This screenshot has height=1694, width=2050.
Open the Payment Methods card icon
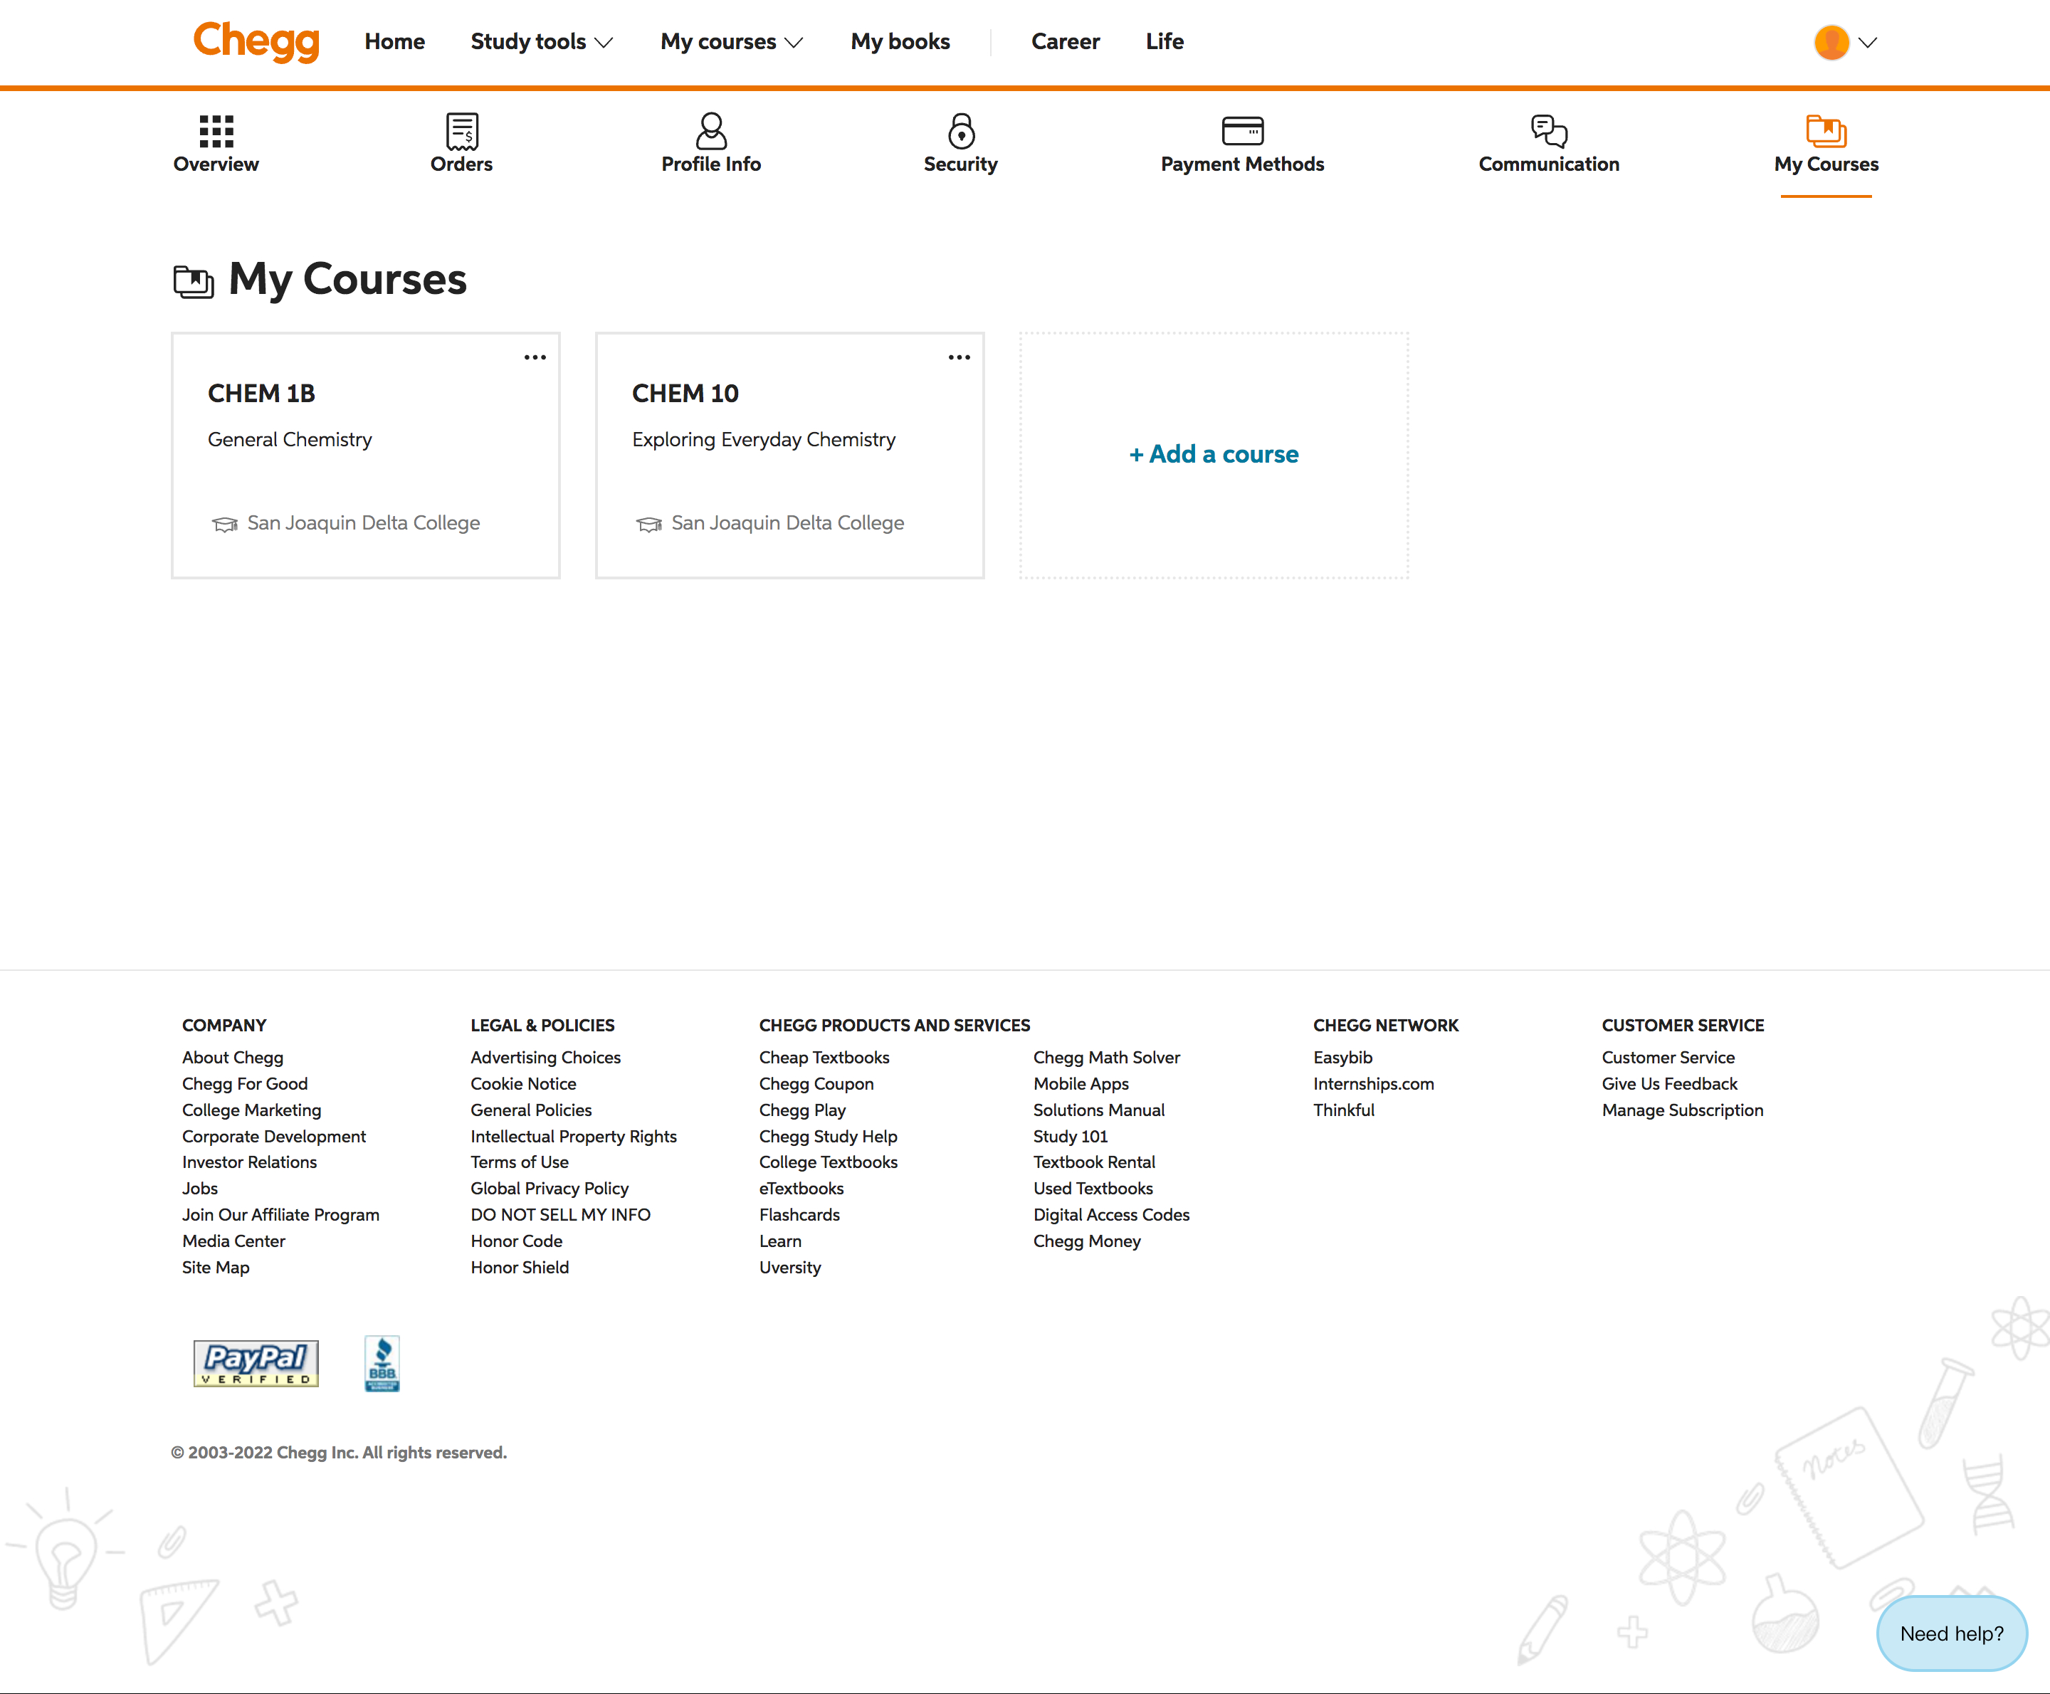point(1242,131)
